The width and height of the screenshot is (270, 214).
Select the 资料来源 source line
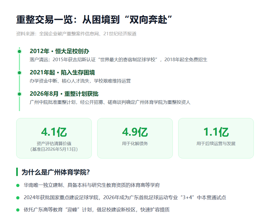click(x=76, y=34)
